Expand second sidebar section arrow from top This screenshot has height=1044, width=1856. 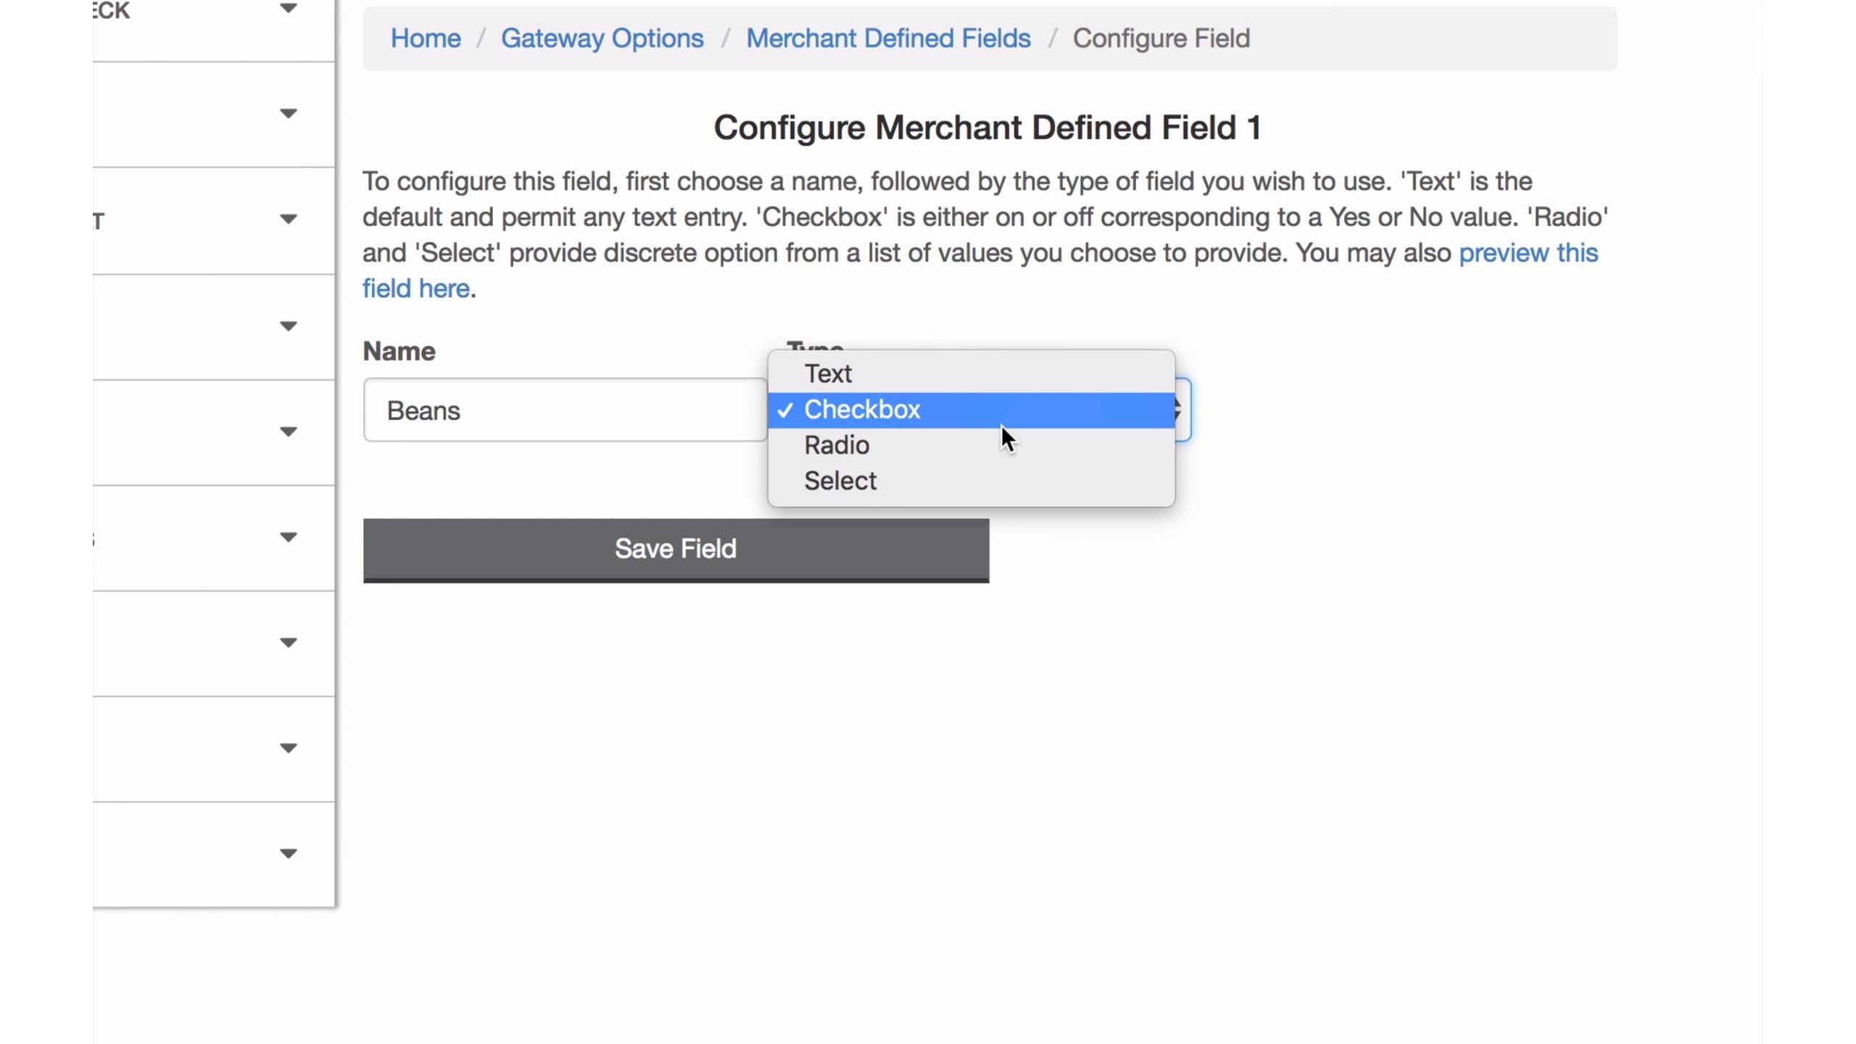288,114
